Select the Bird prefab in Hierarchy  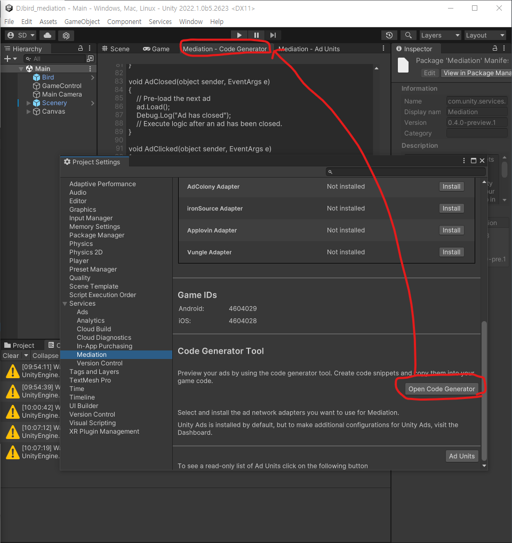(48, 77)
